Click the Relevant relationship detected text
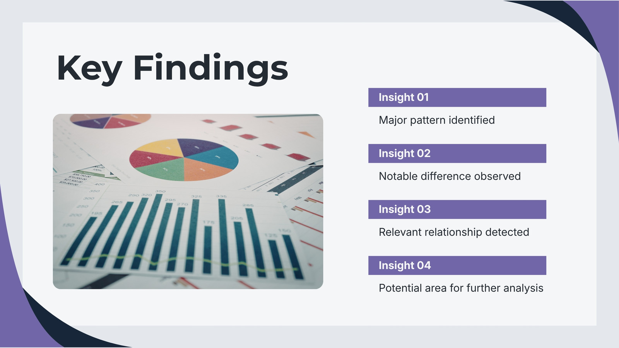 454,232
